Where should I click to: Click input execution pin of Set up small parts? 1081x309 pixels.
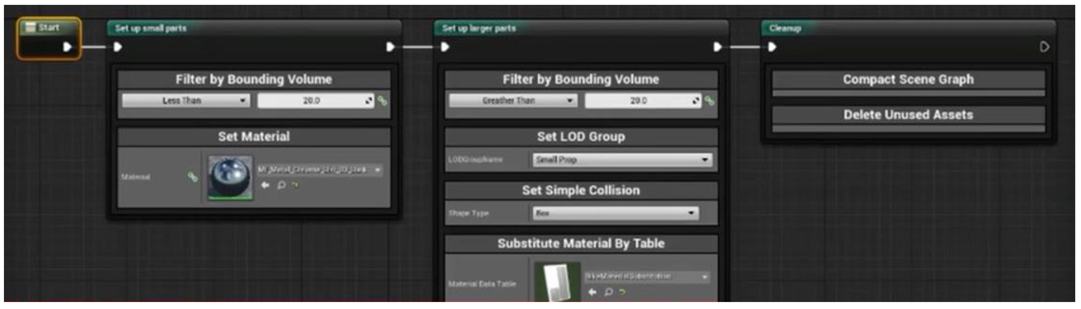pos(118,47)
